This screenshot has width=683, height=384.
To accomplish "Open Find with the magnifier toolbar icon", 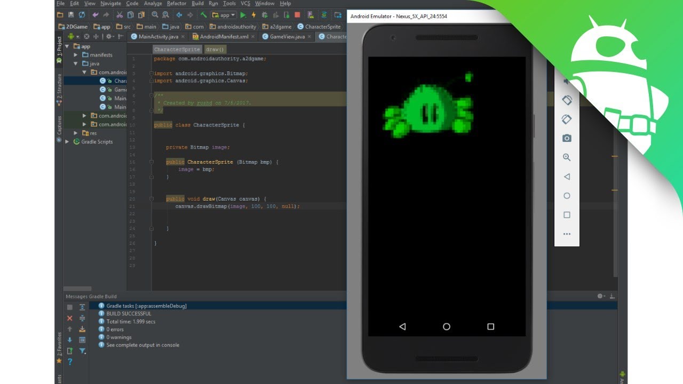I will pos(155,14).
